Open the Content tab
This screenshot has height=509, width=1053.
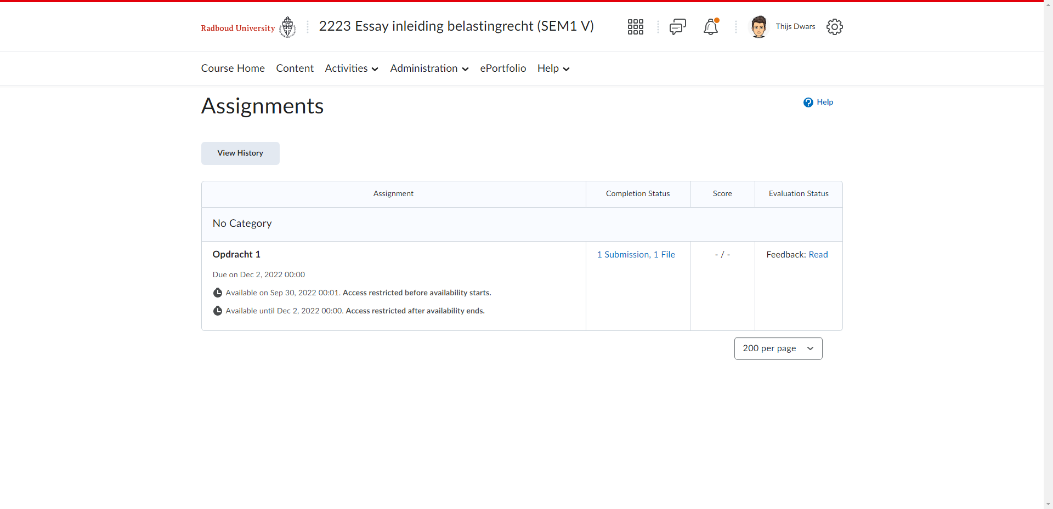[295, 68]
